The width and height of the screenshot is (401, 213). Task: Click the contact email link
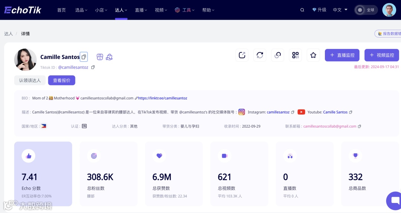pos(330,126)
